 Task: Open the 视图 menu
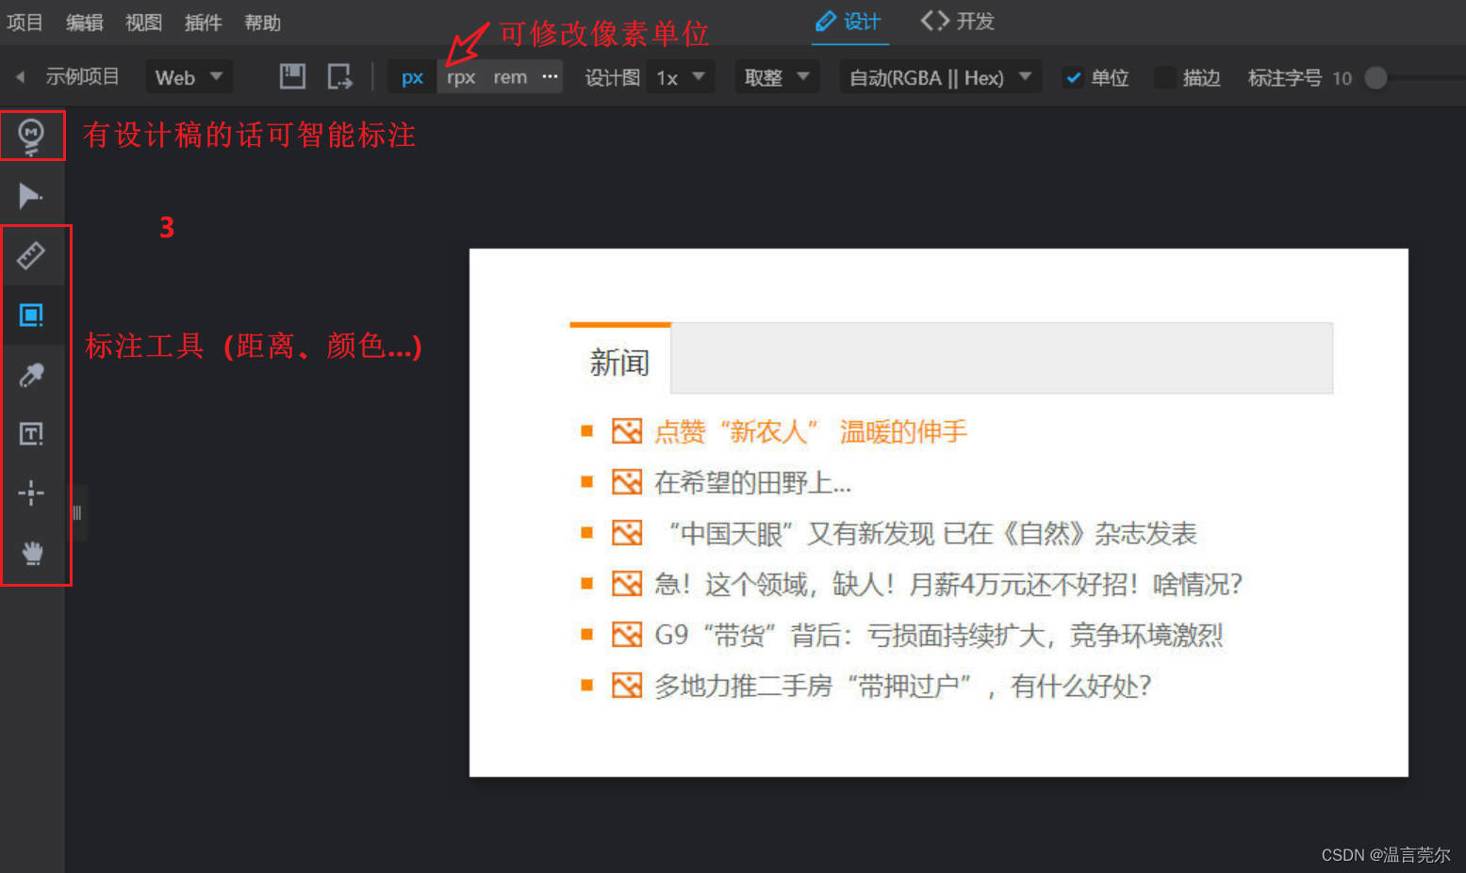pyautogui.click(x=143, y=23)
